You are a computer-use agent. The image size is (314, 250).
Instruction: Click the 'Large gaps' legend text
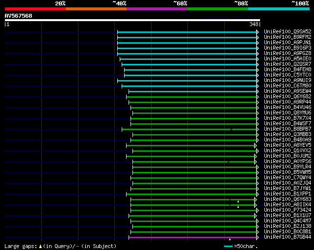point(21,246)
